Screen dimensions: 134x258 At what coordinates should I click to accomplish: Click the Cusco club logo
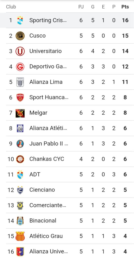tap(20, 36)
